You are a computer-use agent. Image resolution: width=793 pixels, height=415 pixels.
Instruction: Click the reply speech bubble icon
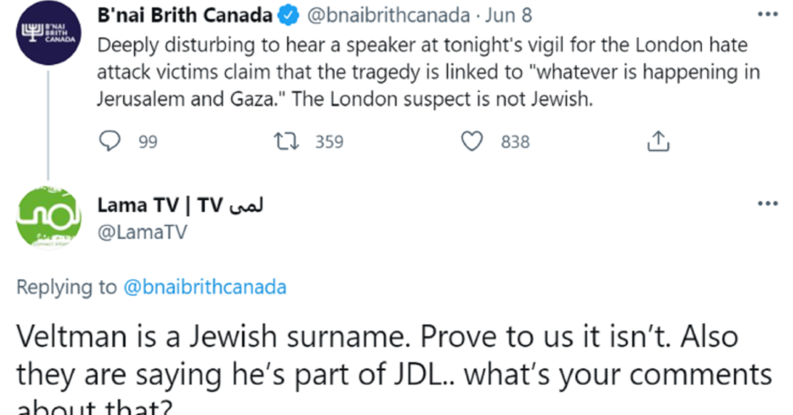(109, 142)
